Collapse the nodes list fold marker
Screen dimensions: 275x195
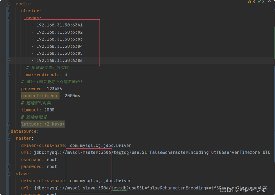tap(9, 18)
